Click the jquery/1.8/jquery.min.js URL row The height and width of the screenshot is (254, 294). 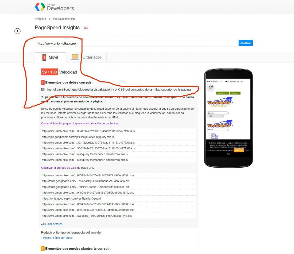[118, 137]
